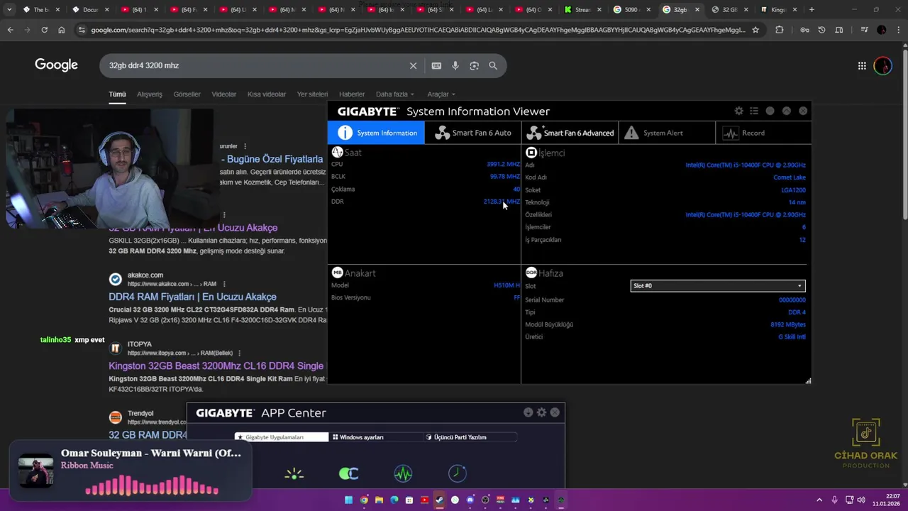Switch to Windows ayarları tab in APP Center
908x511 pixels.
375,437
